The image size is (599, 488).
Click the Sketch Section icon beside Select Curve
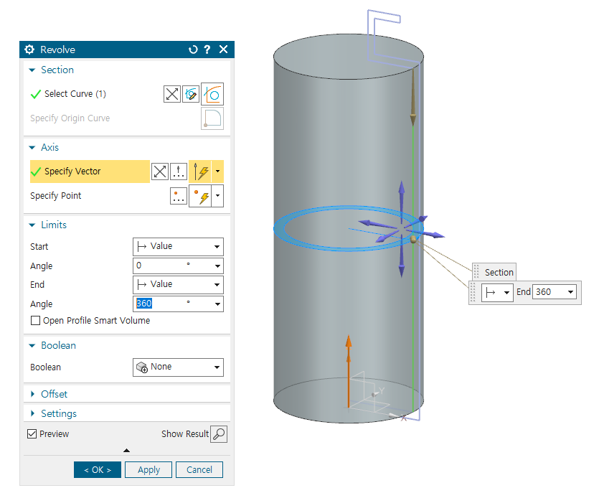191,94
